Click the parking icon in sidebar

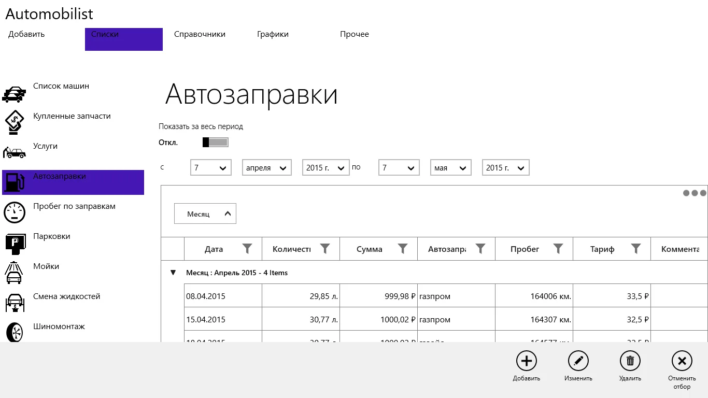[x=15, y=243]
